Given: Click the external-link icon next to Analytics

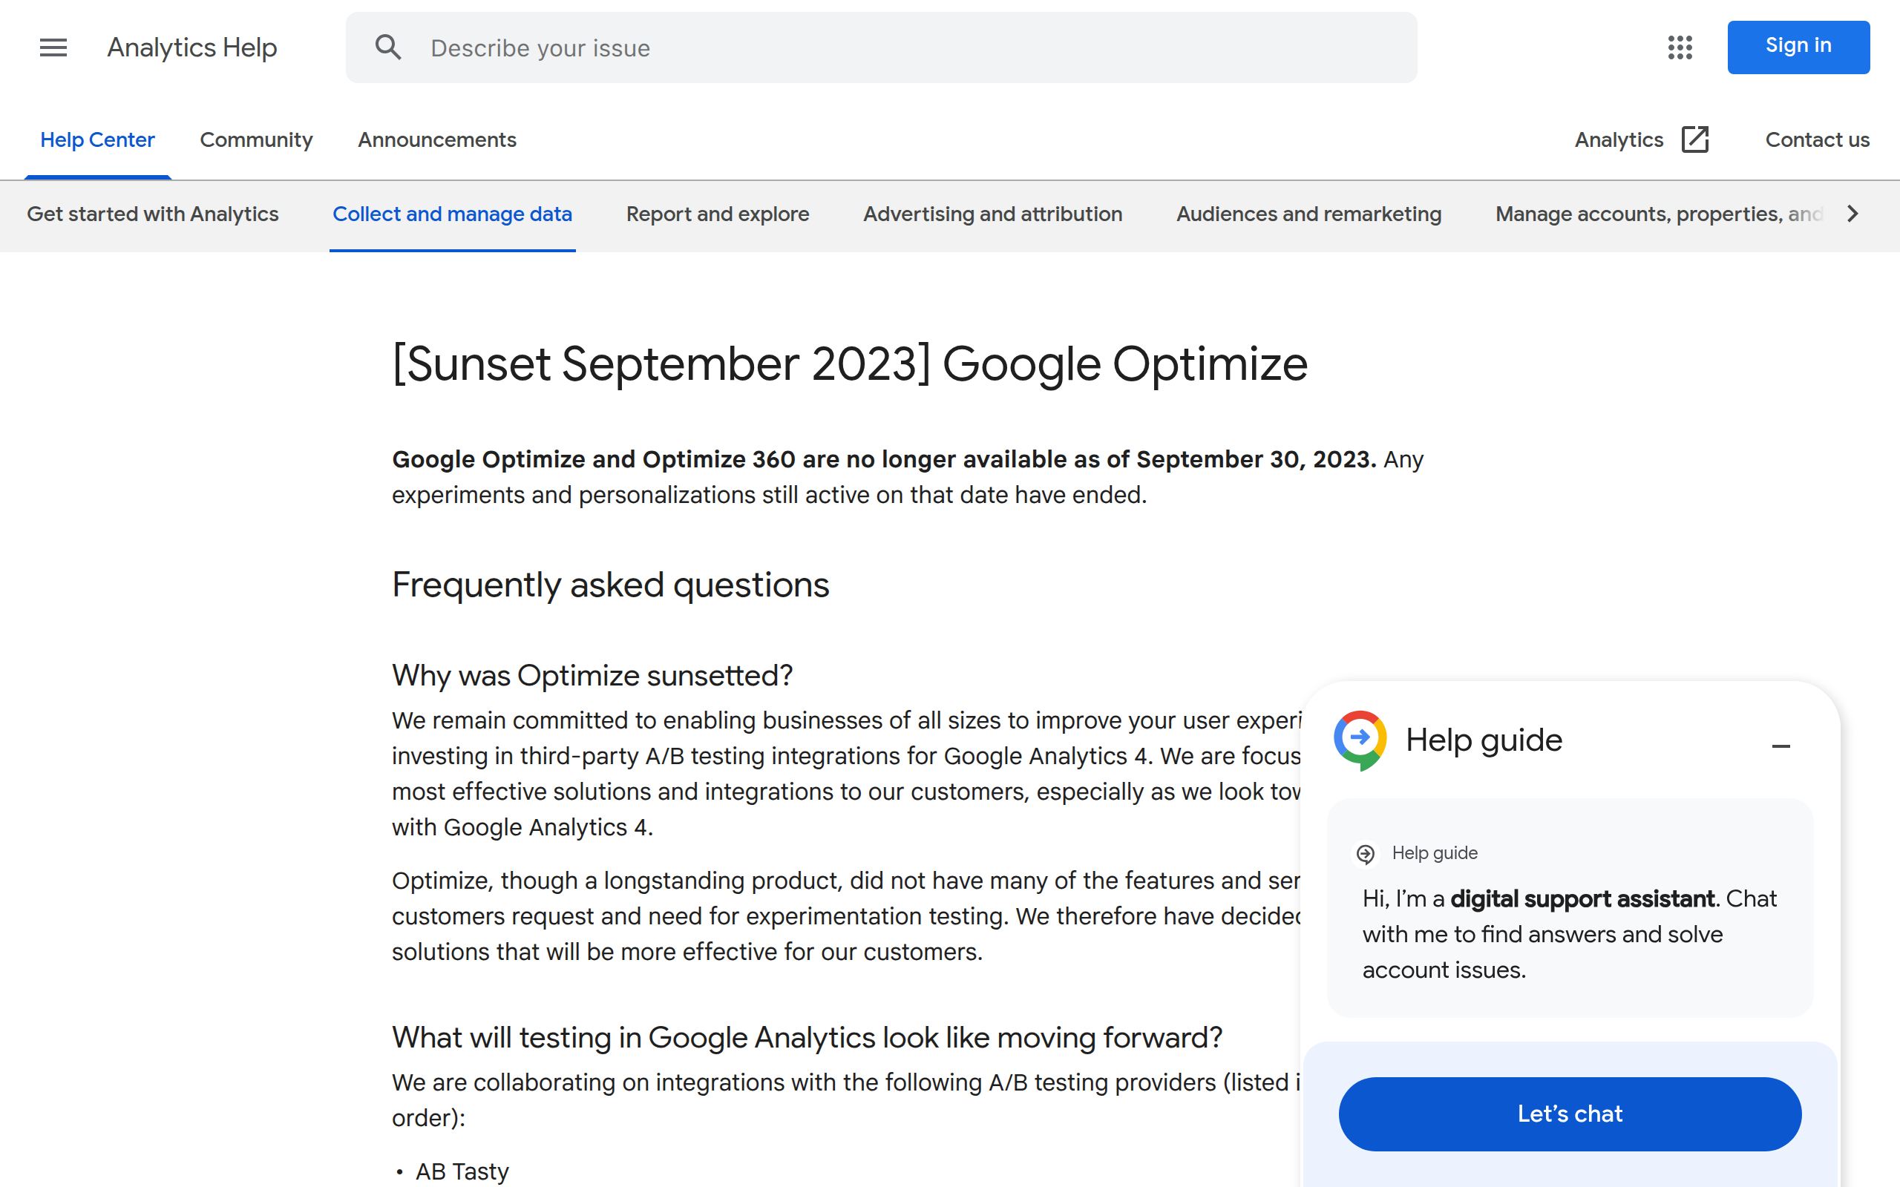Looking at the screenshot, I should click(1694, 139).
